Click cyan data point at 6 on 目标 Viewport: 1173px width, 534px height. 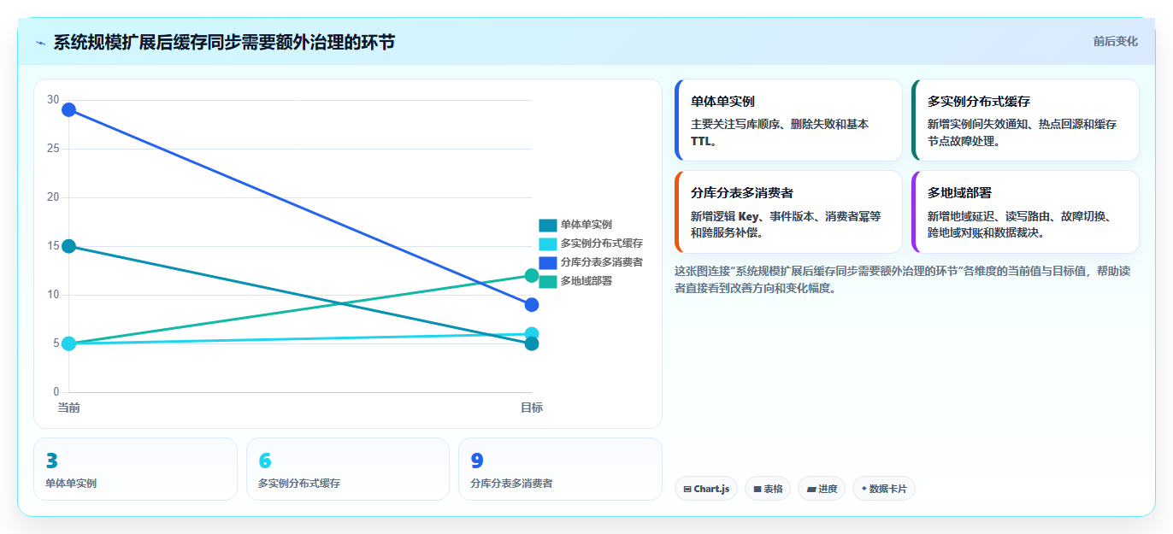tap(532, 333)
